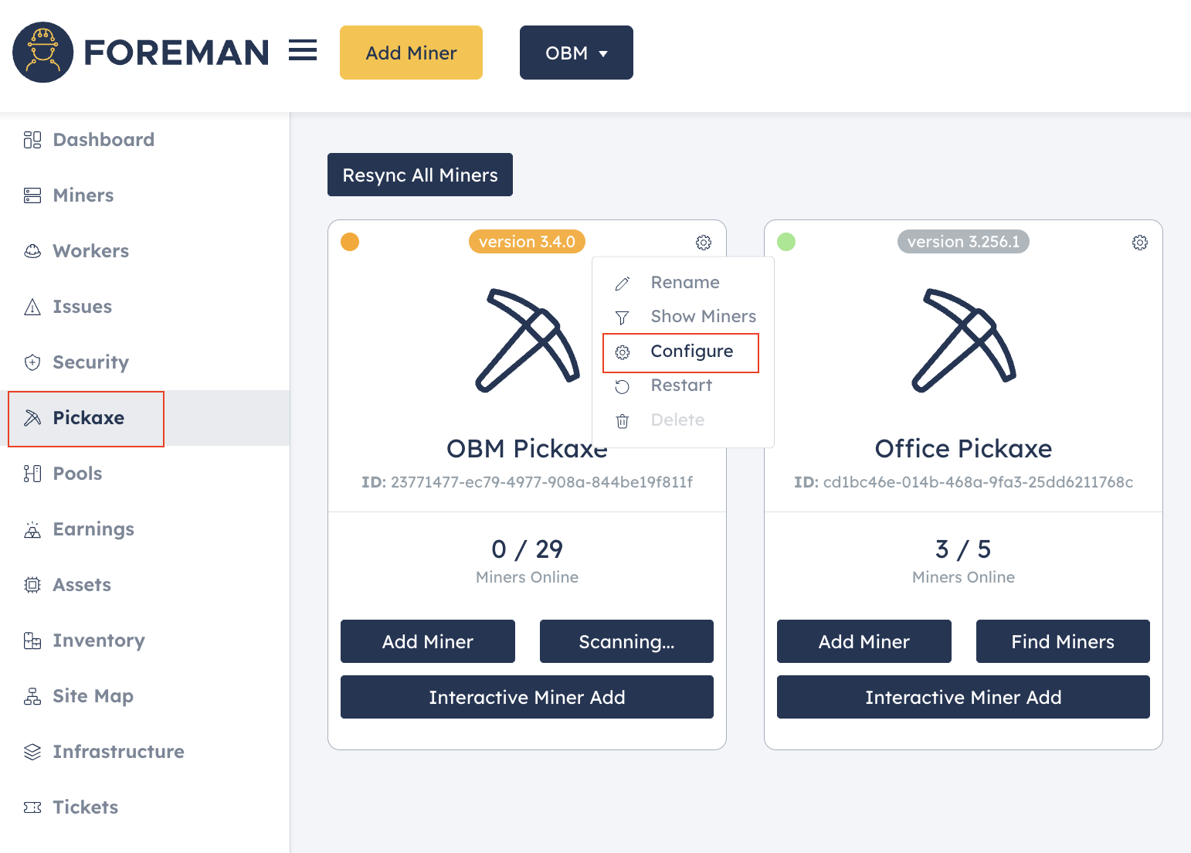Select the Security shield icon

click(32, 362)
